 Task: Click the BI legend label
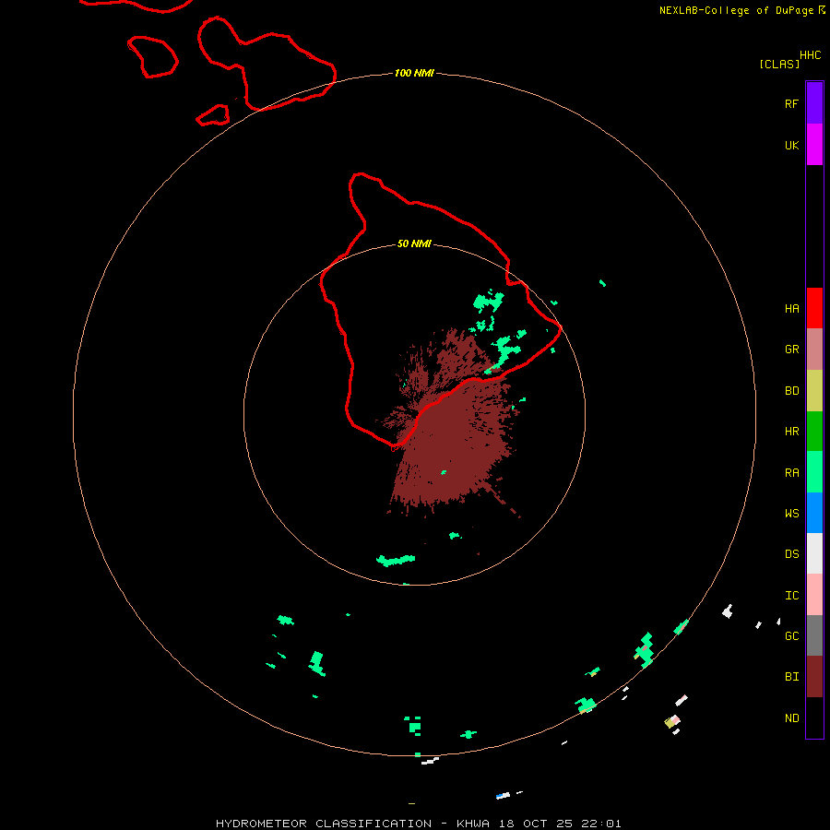point(791,677)
